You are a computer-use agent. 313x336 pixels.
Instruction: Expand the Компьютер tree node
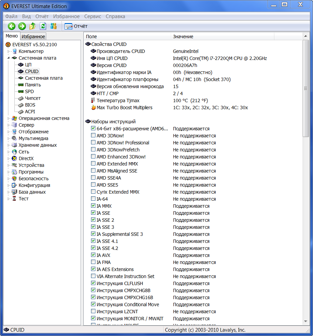click(x=9, y=51)
